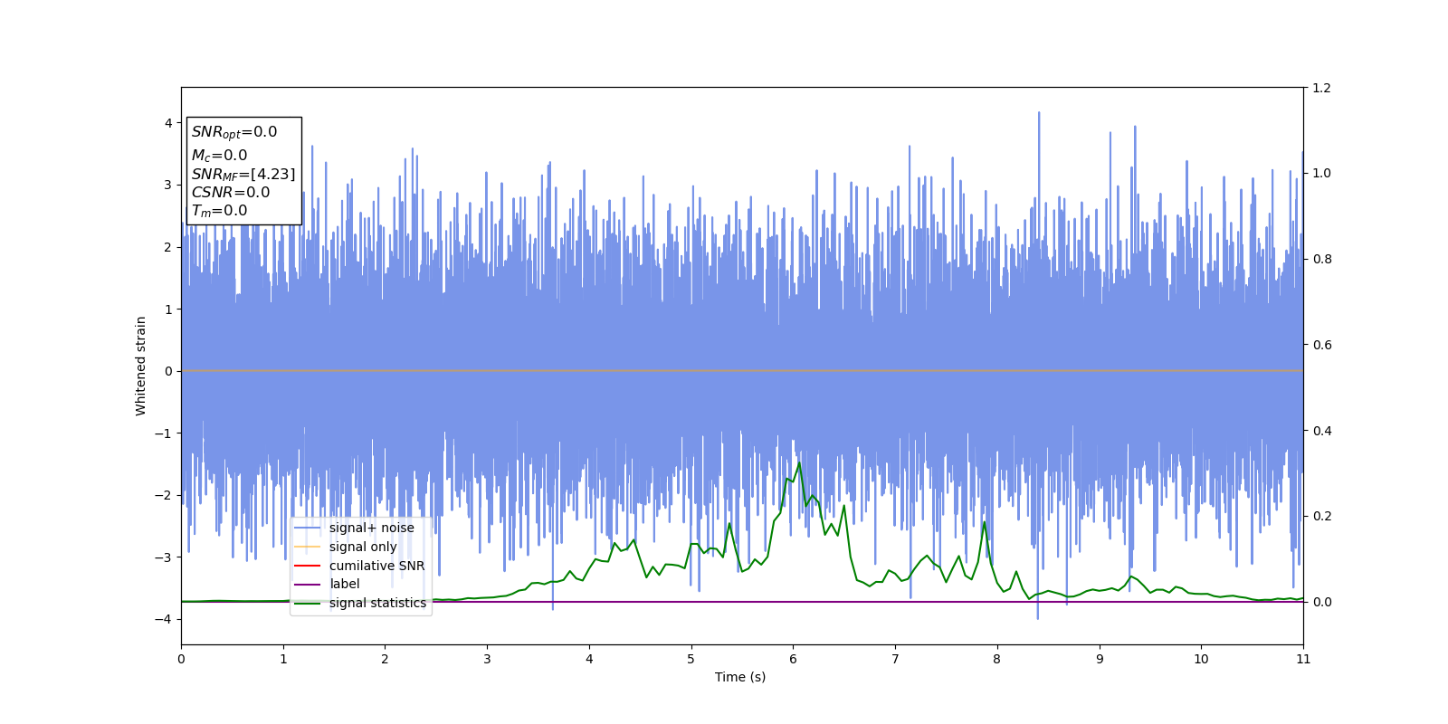Image resolution: width=1448 pixels, height=724 pixels.
Task: Click the x-axis tick label 11
Action: [x=1303, y=659]
